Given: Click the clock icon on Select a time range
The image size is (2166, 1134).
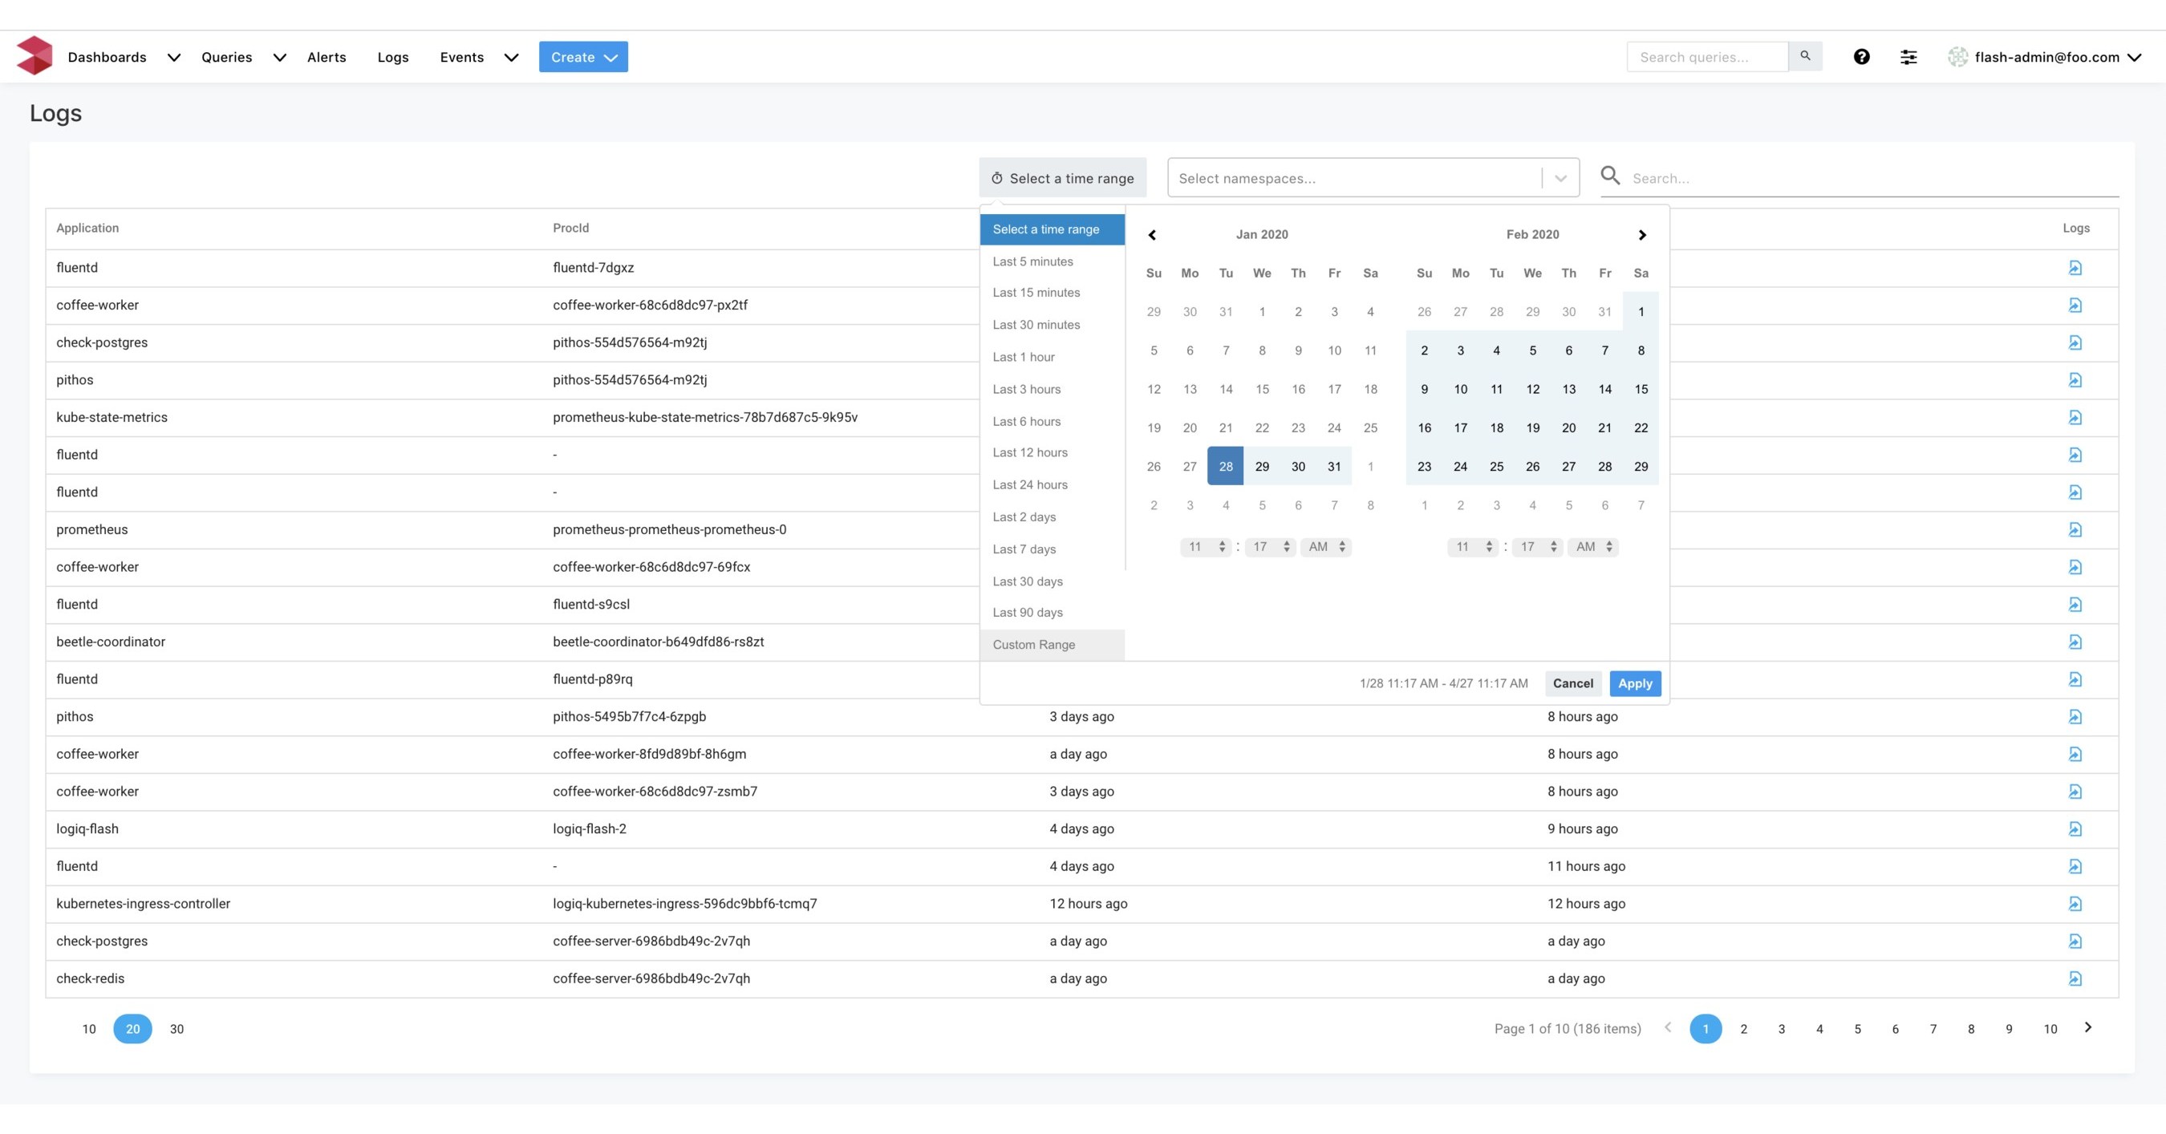Looking at the screenshot, I should 997,177.
